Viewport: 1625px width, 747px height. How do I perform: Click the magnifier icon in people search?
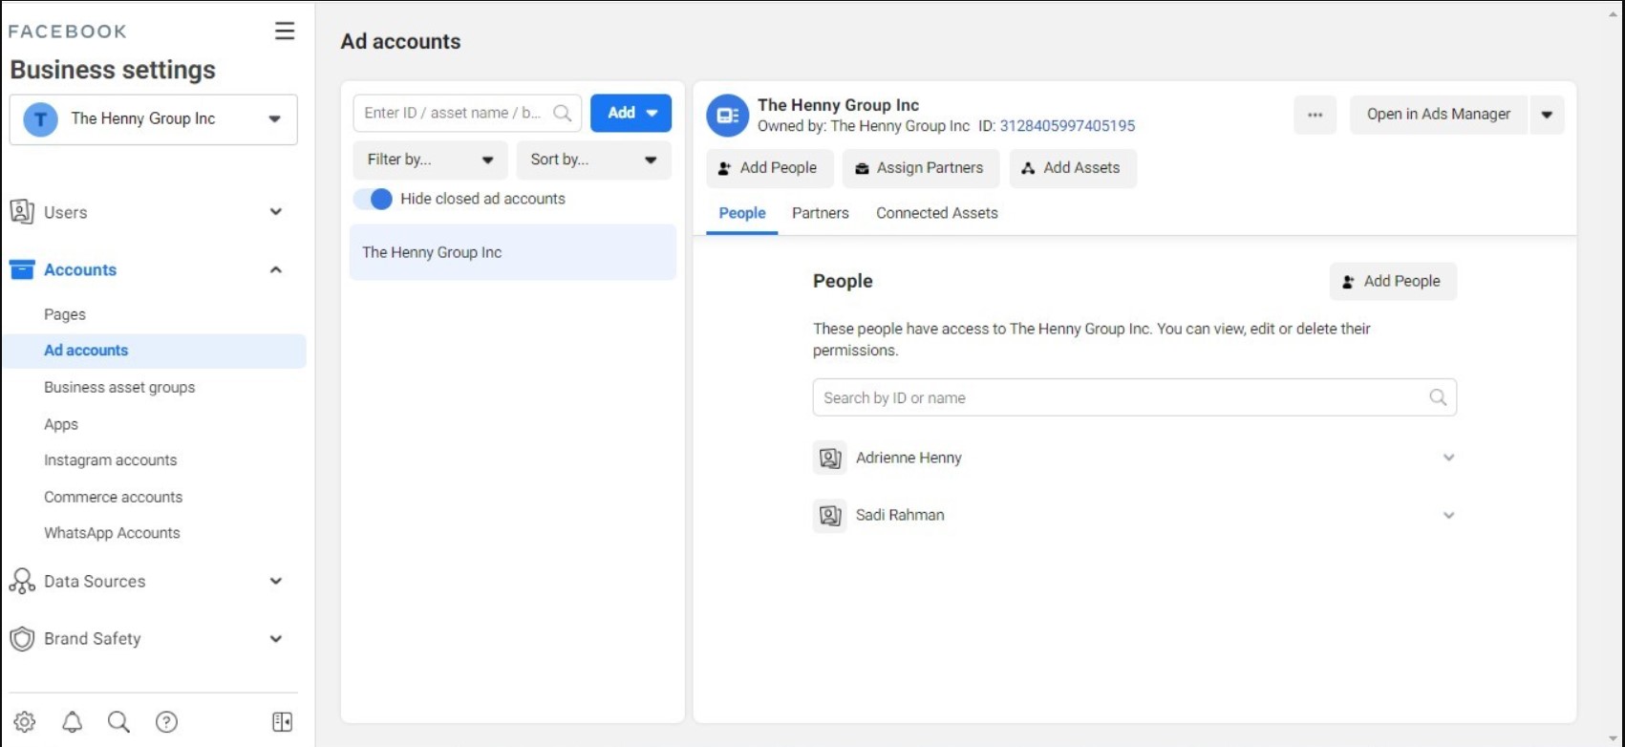[x=1437, y=397]
